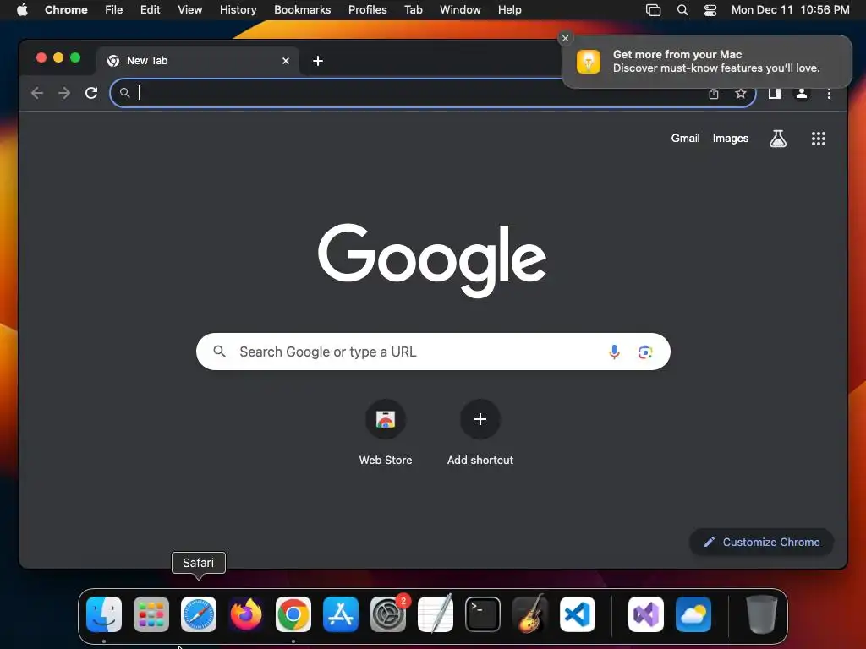
Task: Open System Settings from the Dock
Action: coord(387,614)
